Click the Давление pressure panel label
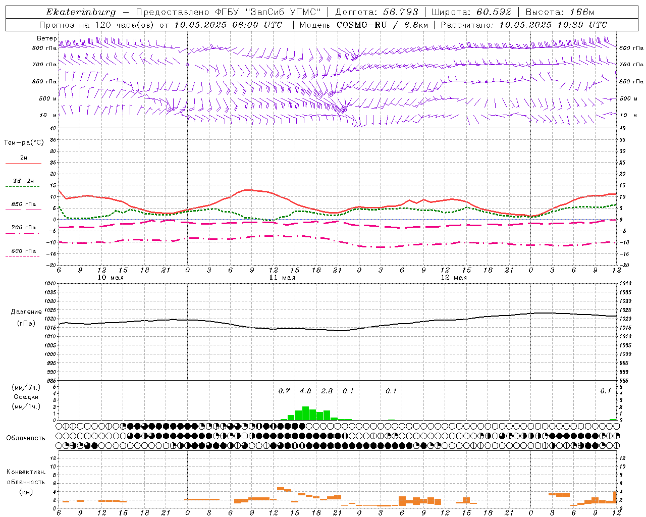Screen dimensions: 646x517 26,312
